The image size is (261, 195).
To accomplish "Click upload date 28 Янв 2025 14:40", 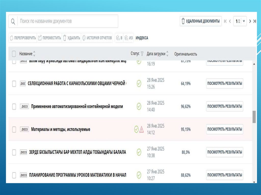I will point(156,106).
